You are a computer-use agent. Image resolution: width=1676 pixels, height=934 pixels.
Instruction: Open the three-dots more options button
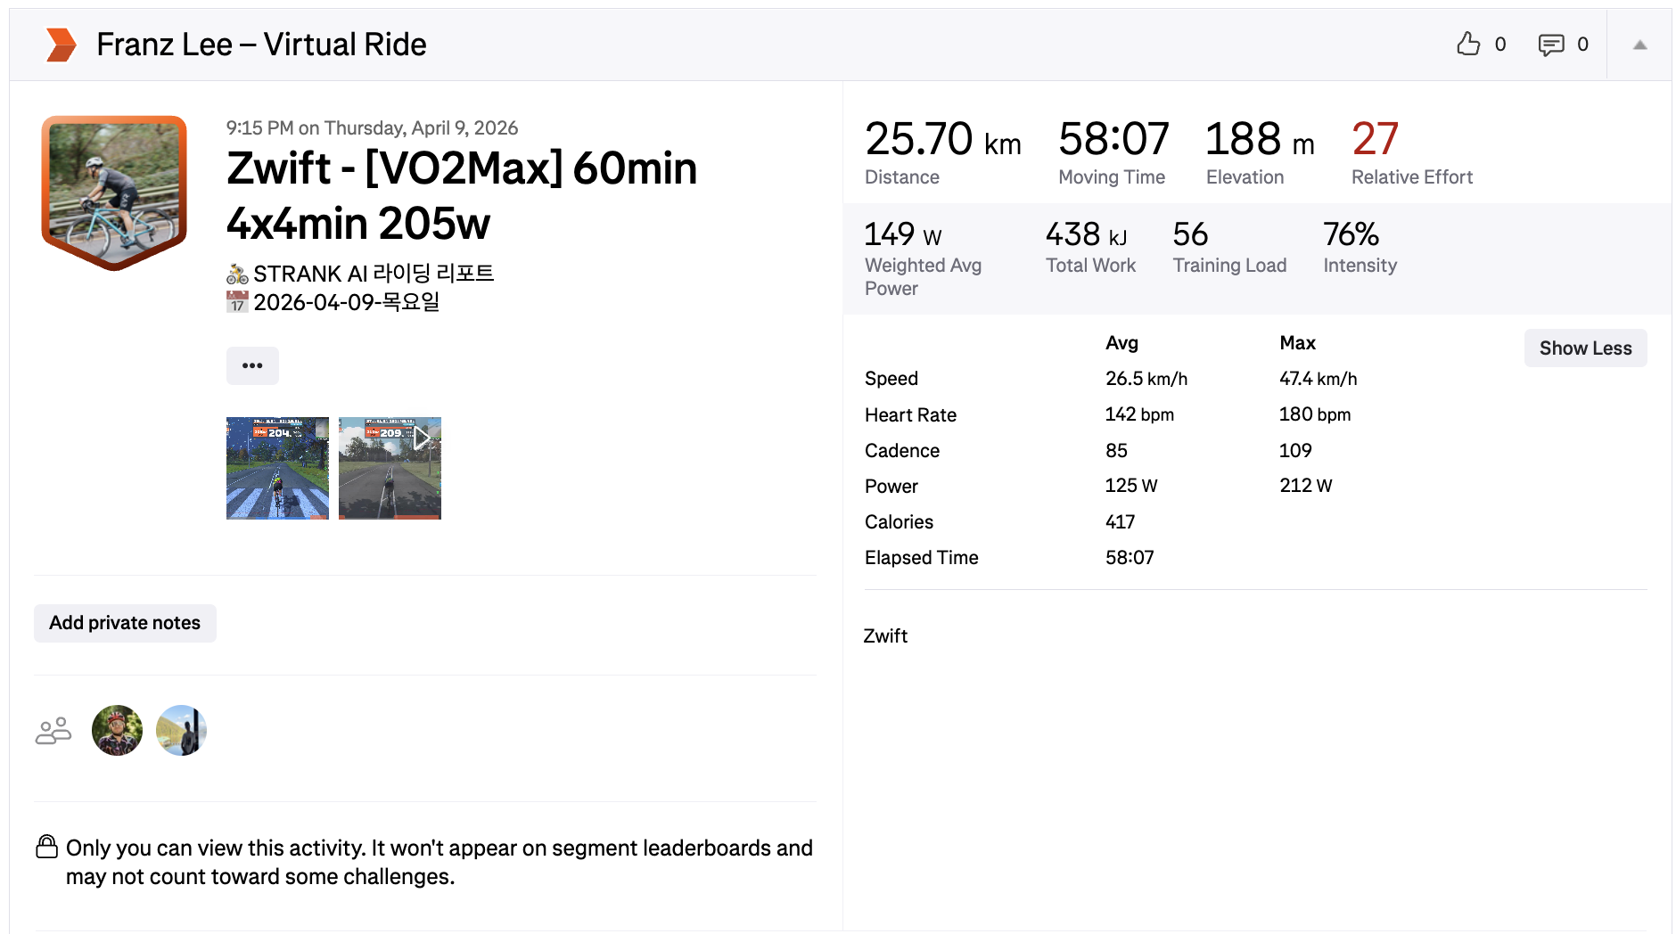pos(252,365)
